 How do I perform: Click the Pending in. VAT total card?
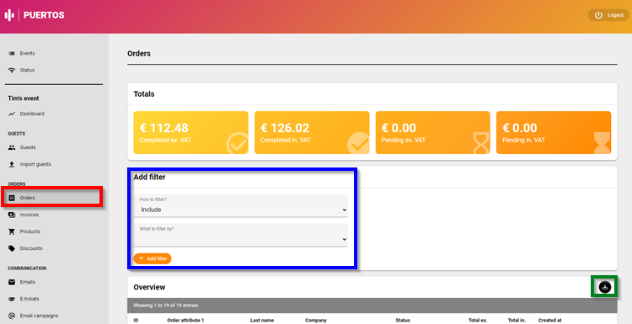(x=554, y=132)
